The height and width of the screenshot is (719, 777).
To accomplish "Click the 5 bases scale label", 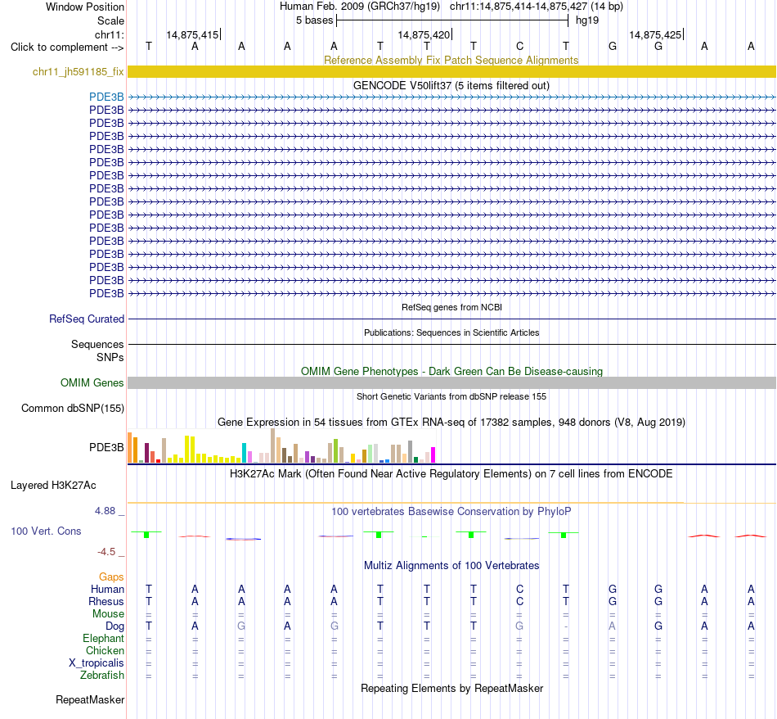I will [x=315, y=20].
